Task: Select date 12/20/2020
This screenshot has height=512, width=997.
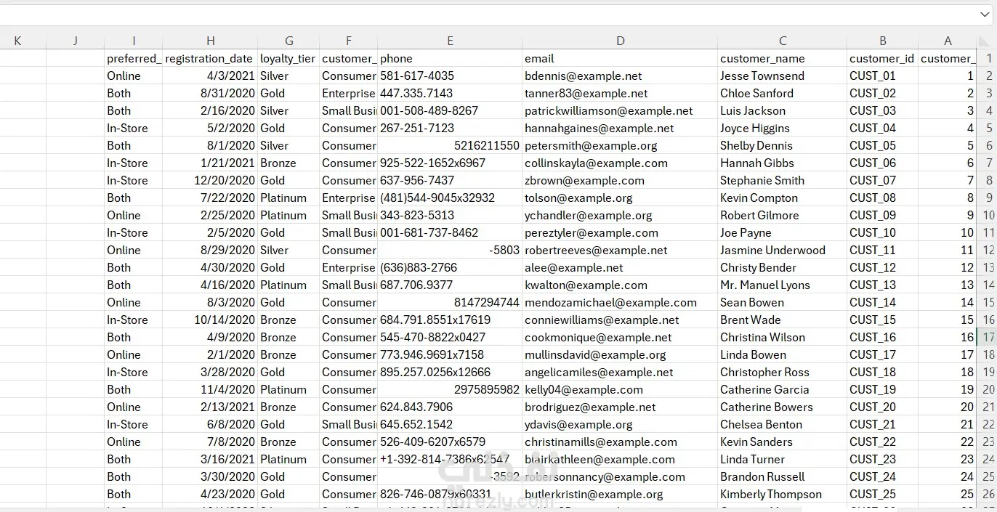Action: tap(211, 181)
